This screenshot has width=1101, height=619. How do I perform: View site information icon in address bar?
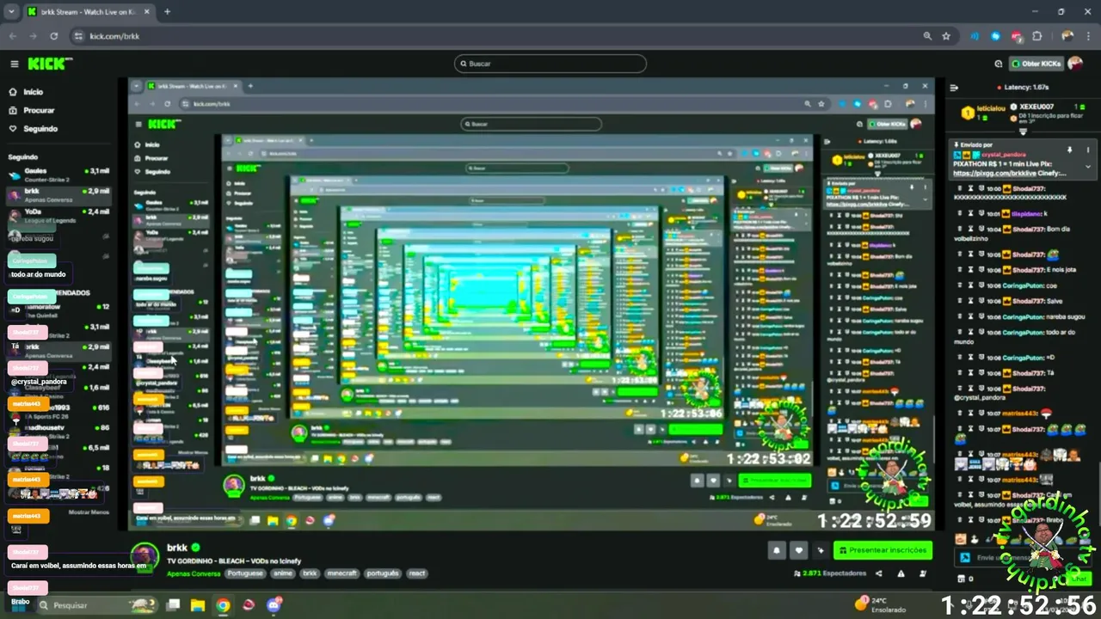click(x=78, y=36)
